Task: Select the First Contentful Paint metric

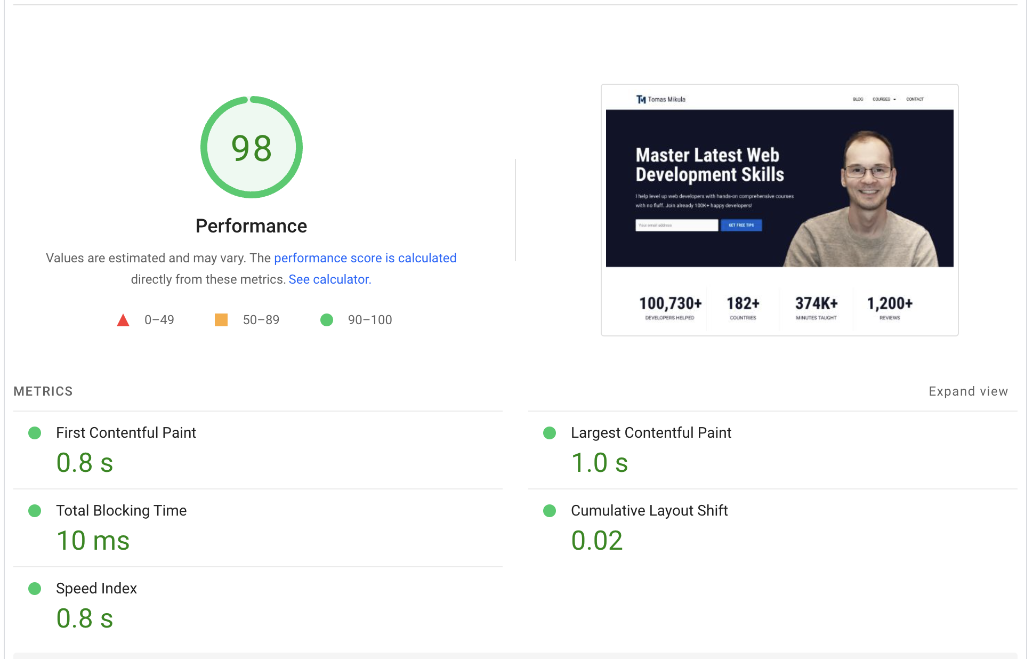Action: (126, 433)
